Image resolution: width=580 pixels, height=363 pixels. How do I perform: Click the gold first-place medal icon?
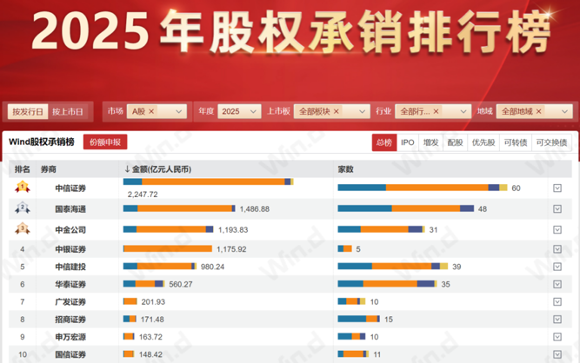point(22,187)
